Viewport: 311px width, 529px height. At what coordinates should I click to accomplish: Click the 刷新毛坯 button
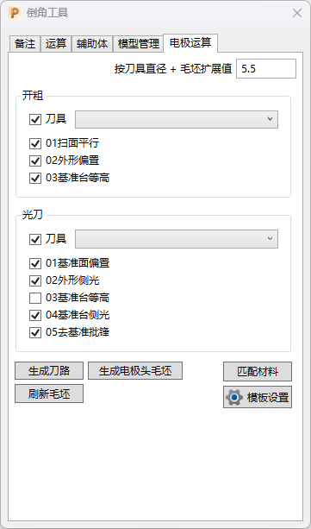49,394
